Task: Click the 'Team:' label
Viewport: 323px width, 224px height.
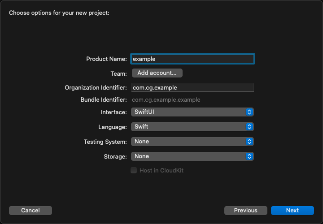Action: (118, 73)
